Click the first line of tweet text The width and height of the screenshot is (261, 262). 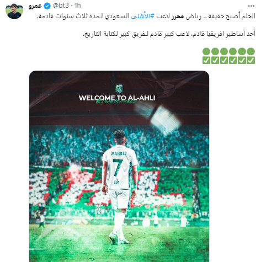tap(146, 16)
